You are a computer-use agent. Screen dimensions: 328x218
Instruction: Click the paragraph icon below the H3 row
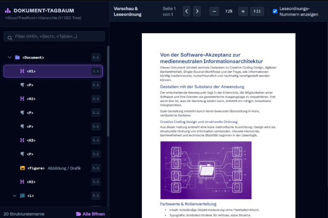[x=22, y=154]
